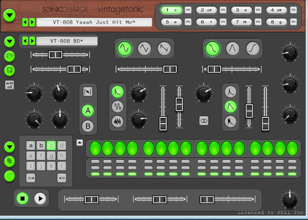Toggle the last sequencer step
This screenshot has width=308, height=220.
[x=292, y=148]
